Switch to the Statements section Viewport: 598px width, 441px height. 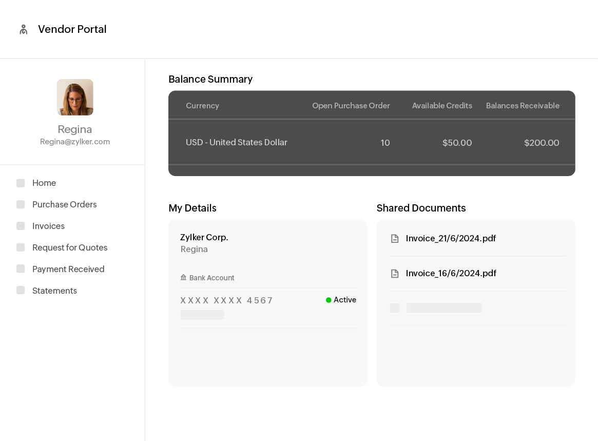tap(54, 291)
